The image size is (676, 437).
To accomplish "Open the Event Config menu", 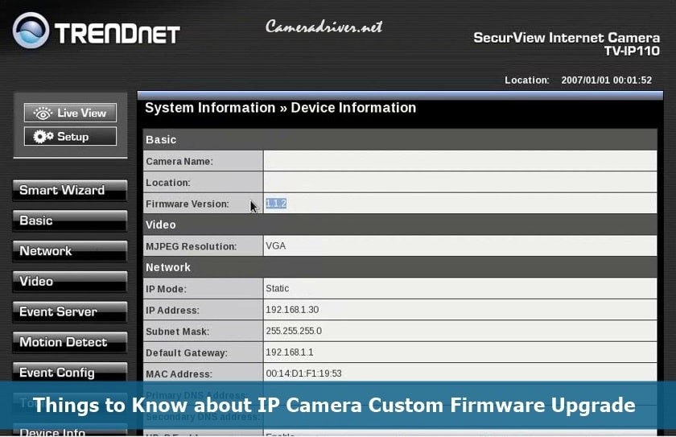I will (70, 372).
